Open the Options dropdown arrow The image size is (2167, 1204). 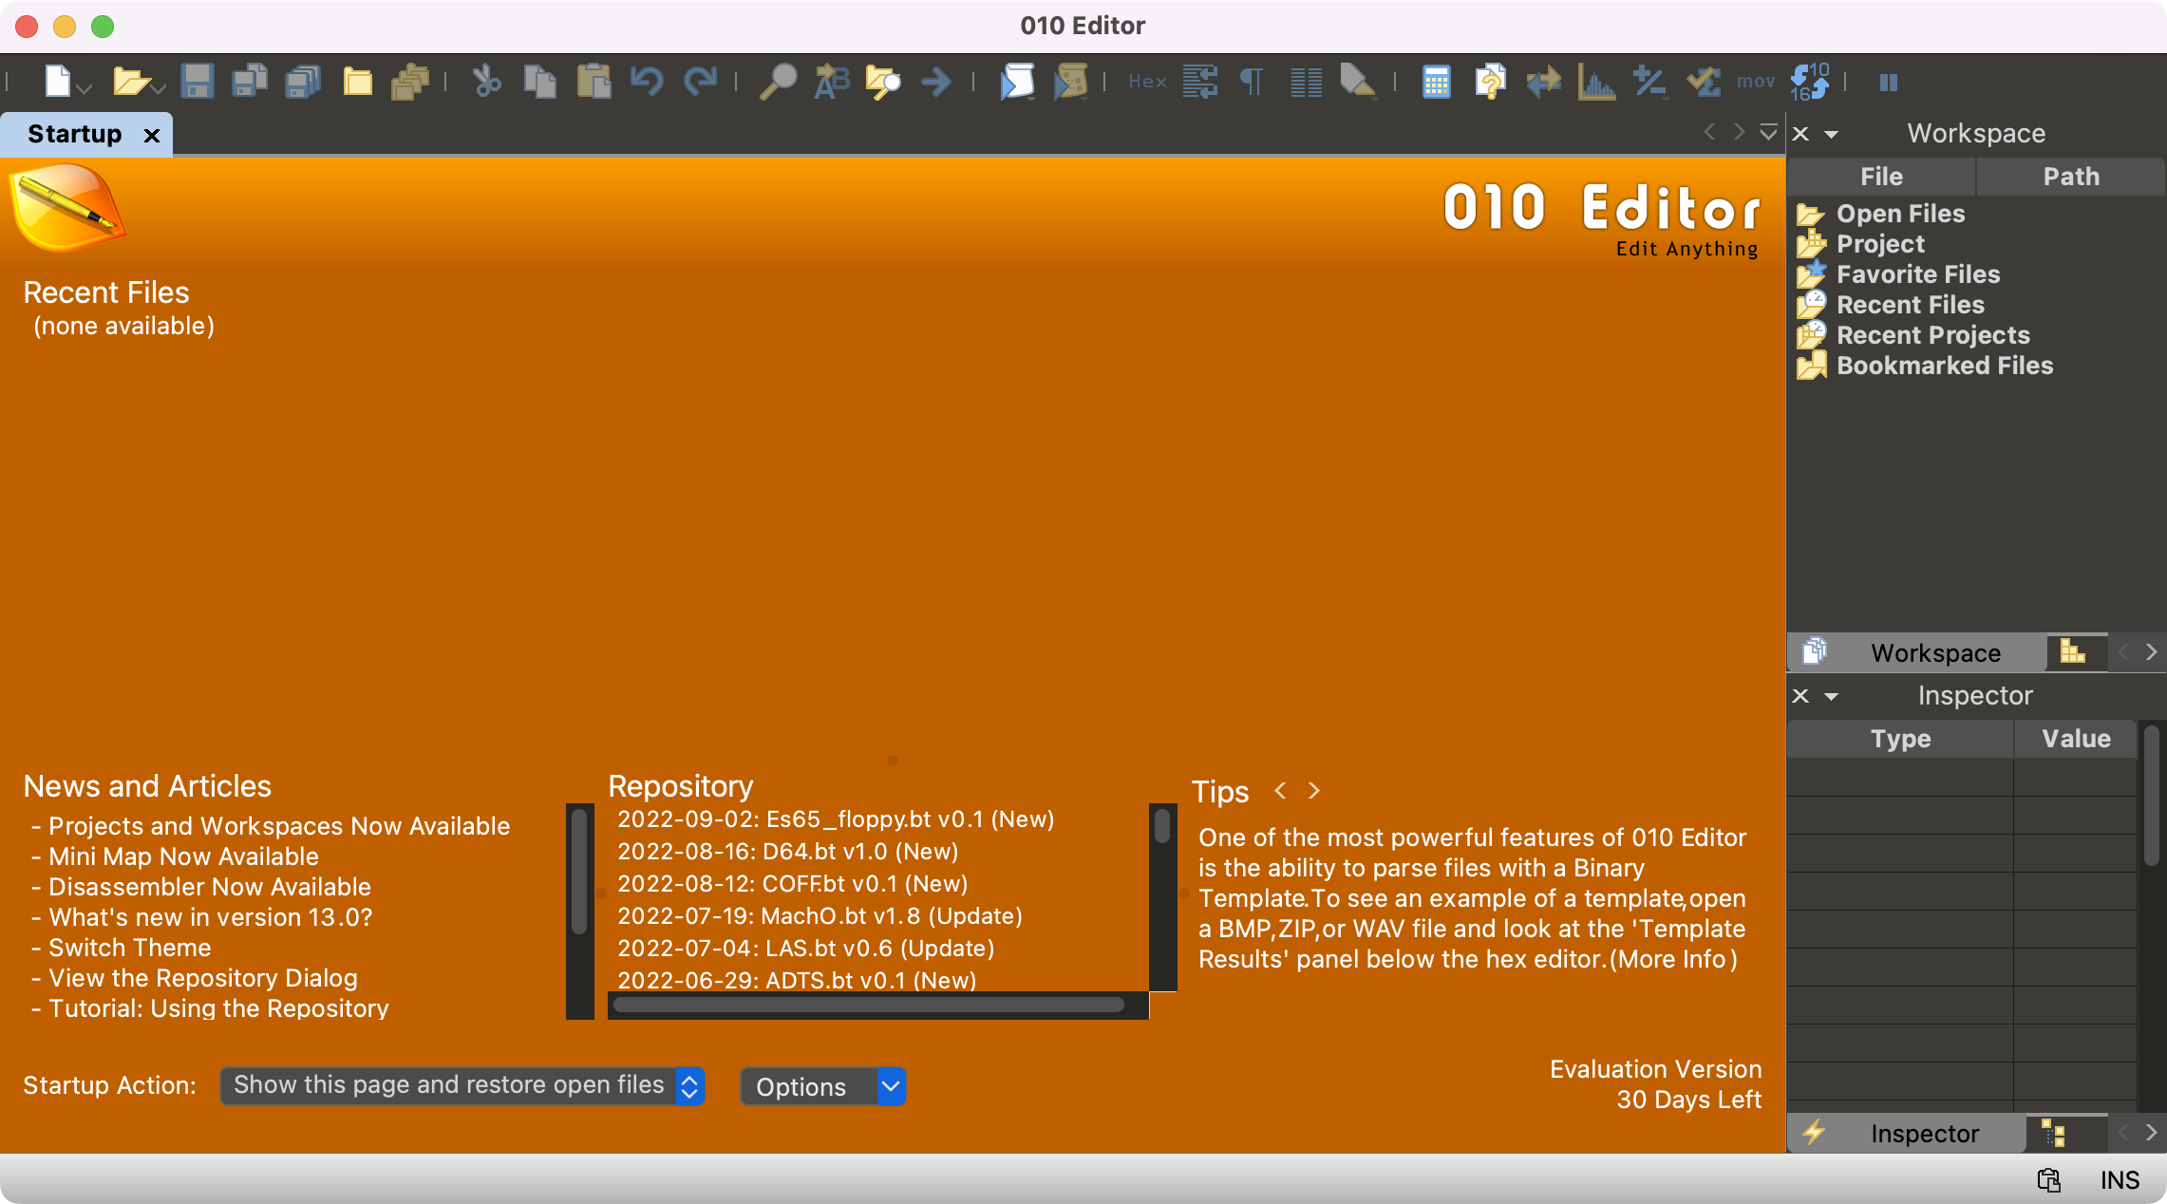pos(889,1085)
